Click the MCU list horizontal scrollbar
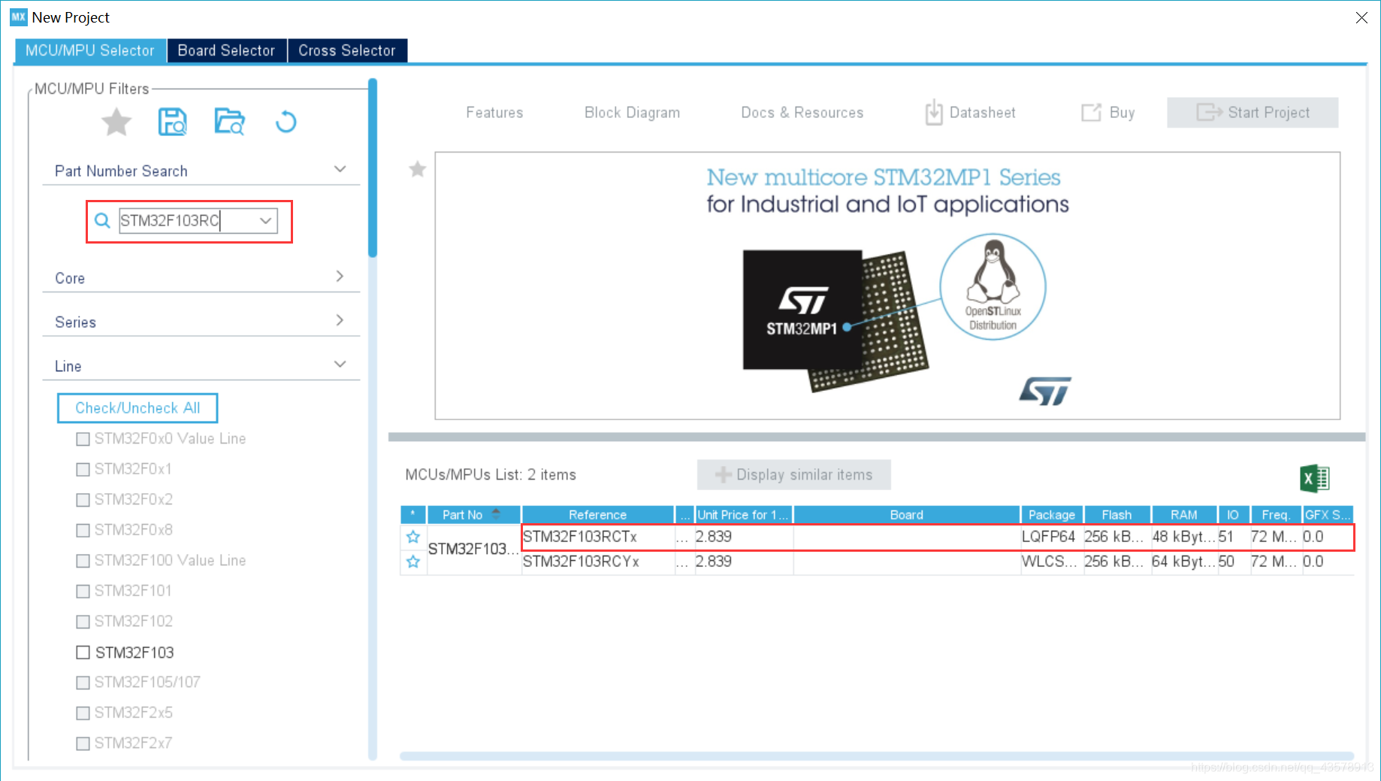Screen dimensions: 1381x781 coord(877,756)
